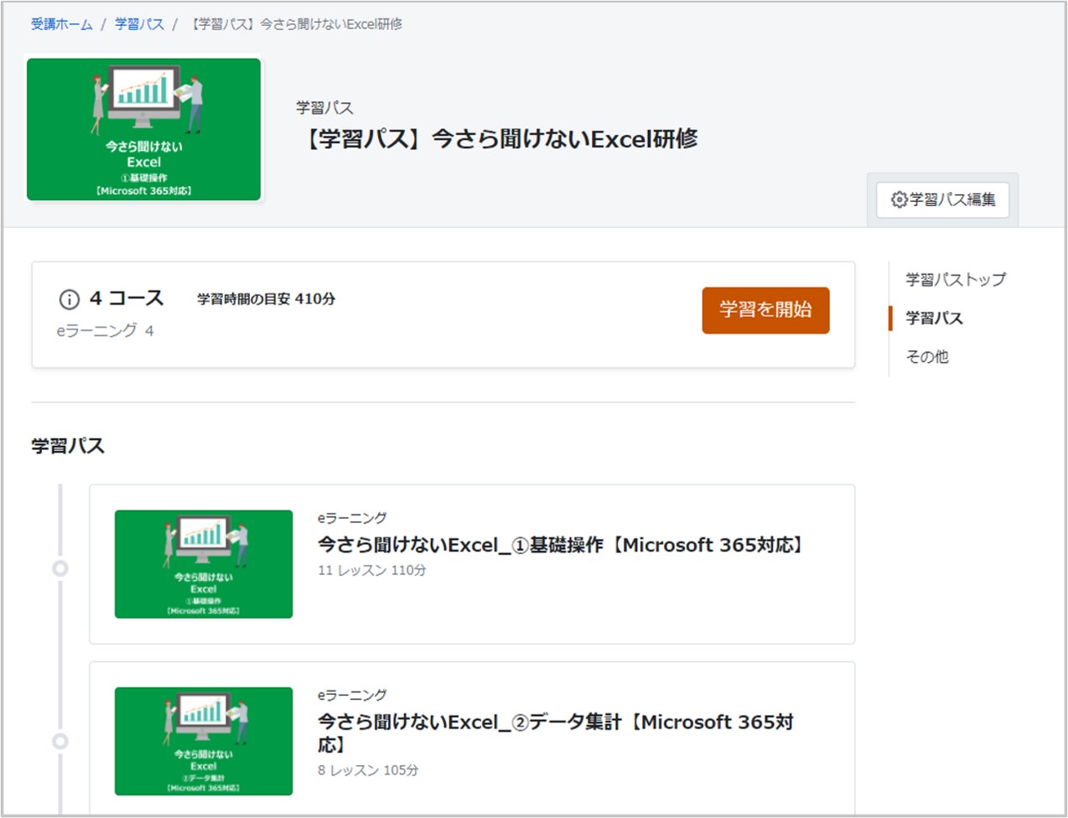Click page title 【学習パス】今さら聞けないExcel研修
Screen dimensions: 1068x818
498,138
